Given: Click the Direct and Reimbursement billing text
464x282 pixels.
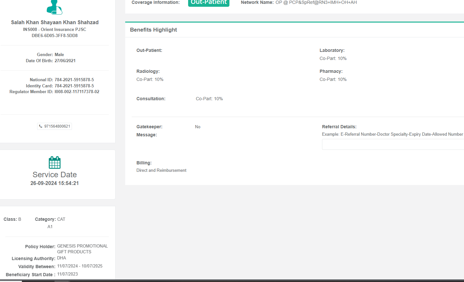Looking at the screenshot, I should point(161,170).
